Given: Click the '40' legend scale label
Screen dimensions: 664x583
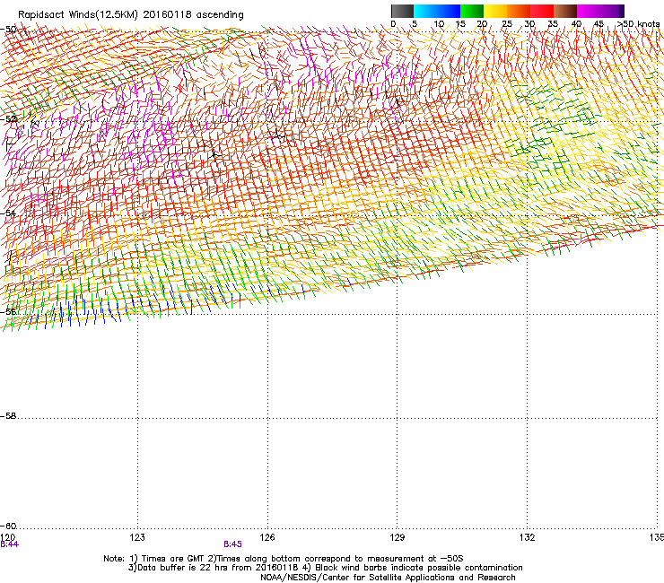Looking at the screenshot, I should click(x=576, y=24).
